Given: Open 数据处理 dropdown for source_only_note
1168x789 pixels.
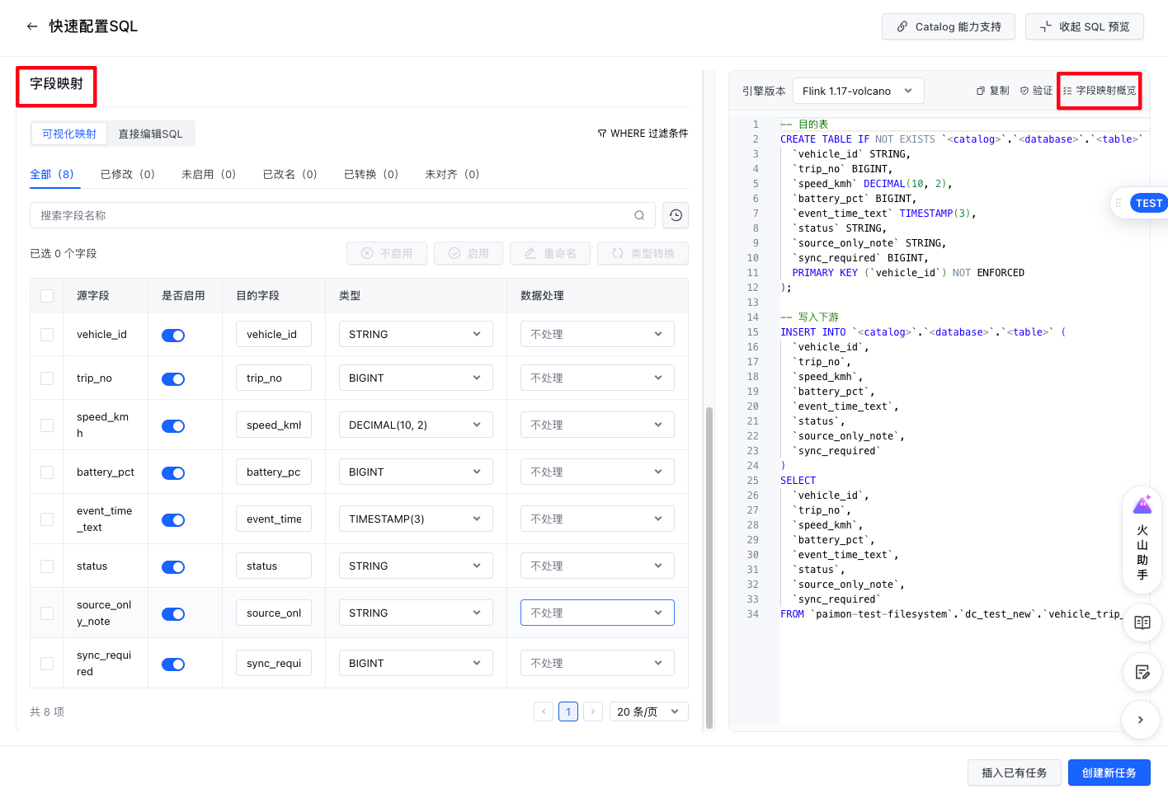Looking at the screenshot, I should pos(597,613).
